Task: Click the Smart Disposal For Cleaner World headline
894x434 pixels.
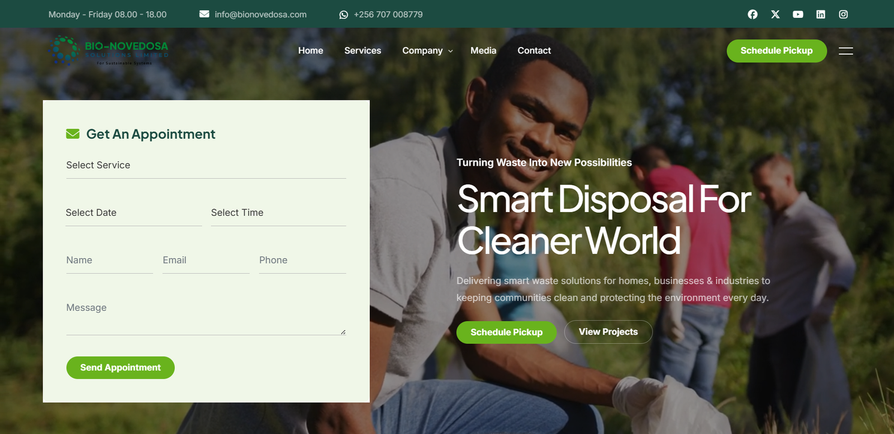Action: tap(604, 220)
